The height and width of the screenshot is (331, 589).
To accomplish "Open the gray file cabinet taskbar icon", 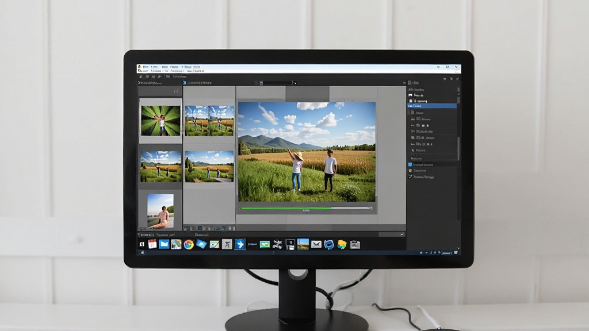I will point(355,245).
